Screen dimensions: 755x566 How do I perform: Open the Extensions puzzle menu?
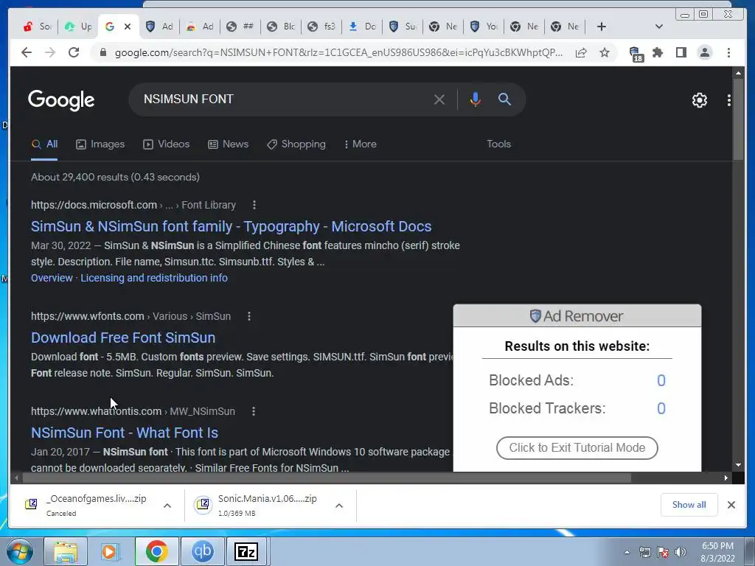pos(658,52)
